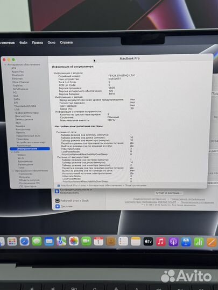This screenshot has height=290, width=218.
Task: Open the Окно menu
Action: tap(51, 42)
